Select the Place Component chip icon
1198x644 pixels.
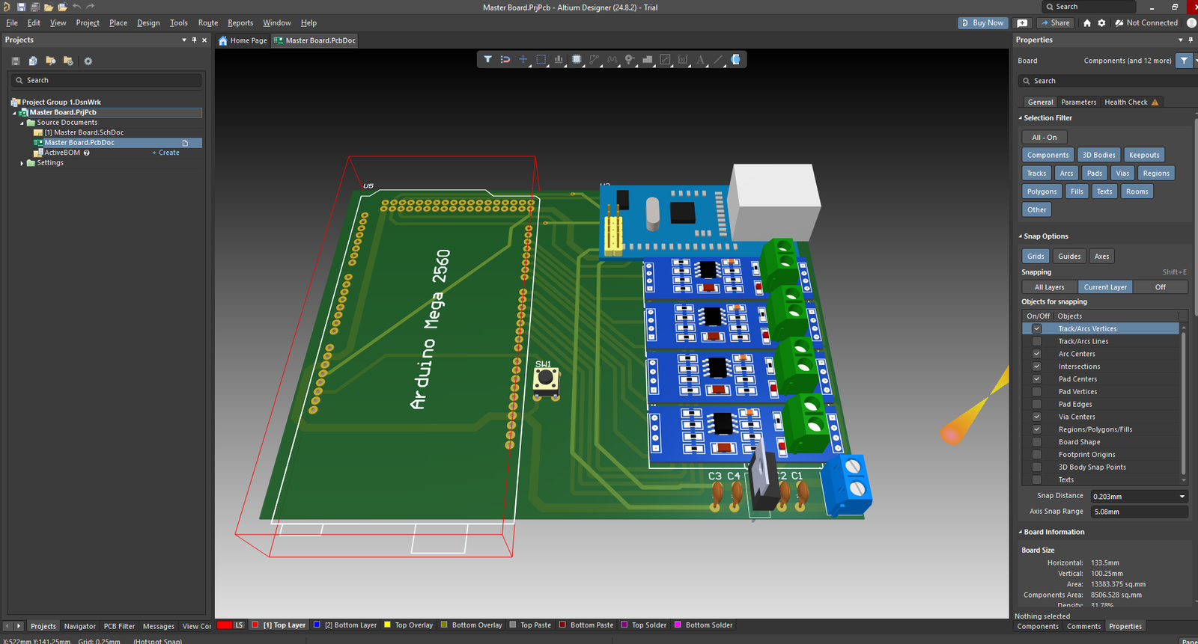577,59
